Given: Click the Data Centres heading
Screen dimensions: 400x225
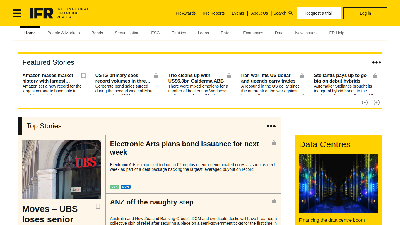Looking at the screenshot, I should [325, 144].
